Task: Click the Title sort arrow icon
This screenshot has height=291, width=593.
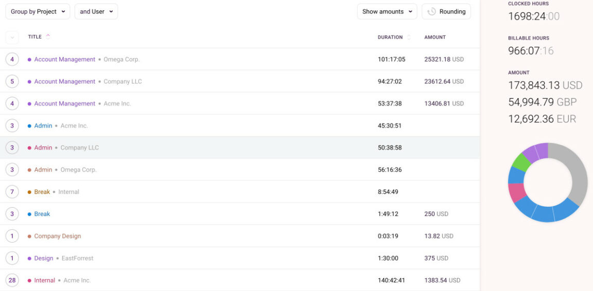Action: point(48,37)
